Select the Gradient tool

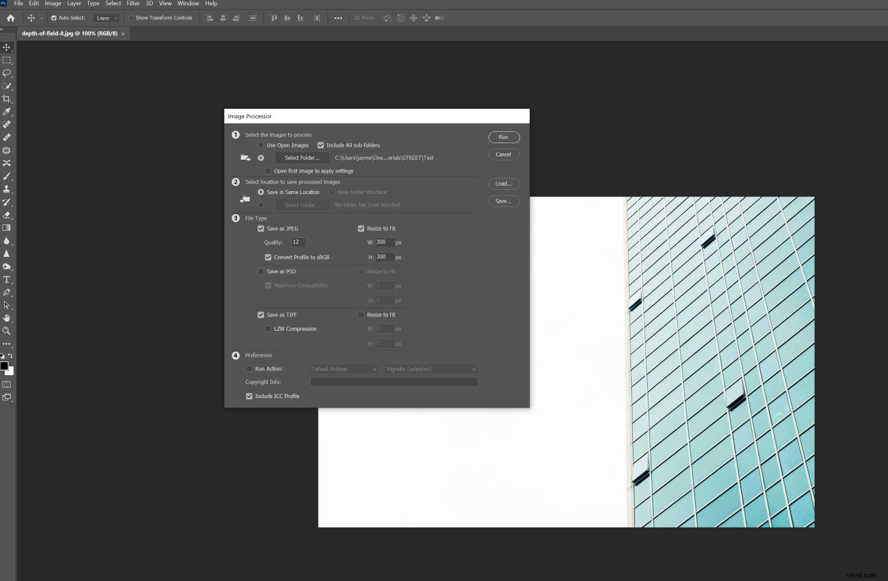pyautogui.click(x=7, y=228)
